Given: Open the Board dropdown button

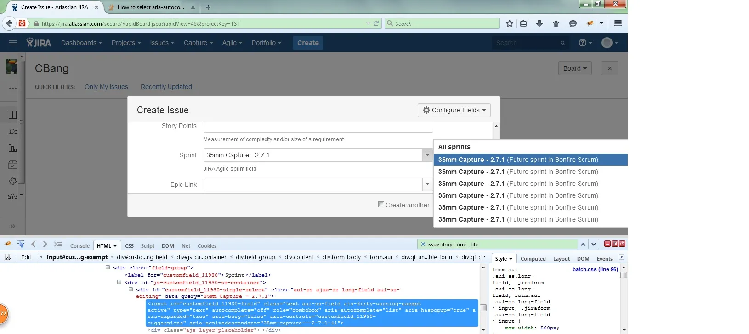Looking at the screenshot, I should point(575,68).
